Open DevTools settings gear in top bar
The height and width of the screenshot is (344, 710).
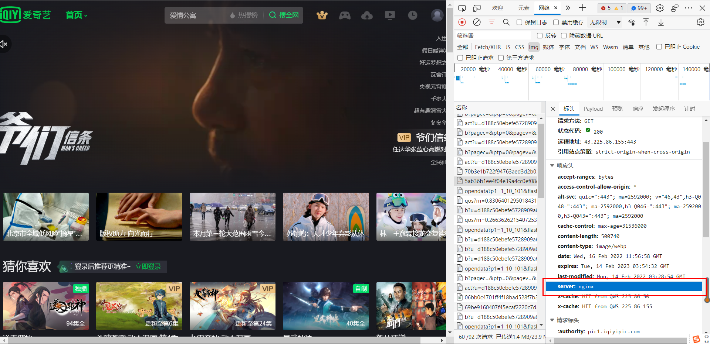[x=660, y=8]
